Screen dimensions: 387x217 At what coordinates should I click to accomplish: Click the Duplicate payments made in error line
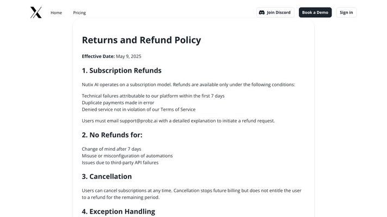tap(118, 103)
